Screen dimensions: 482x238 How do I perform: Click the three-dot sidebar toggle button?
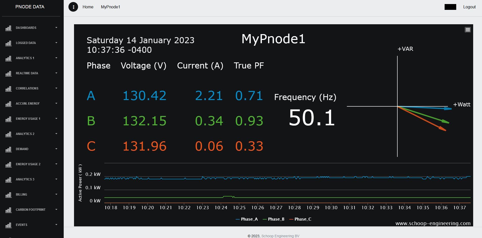73,7
